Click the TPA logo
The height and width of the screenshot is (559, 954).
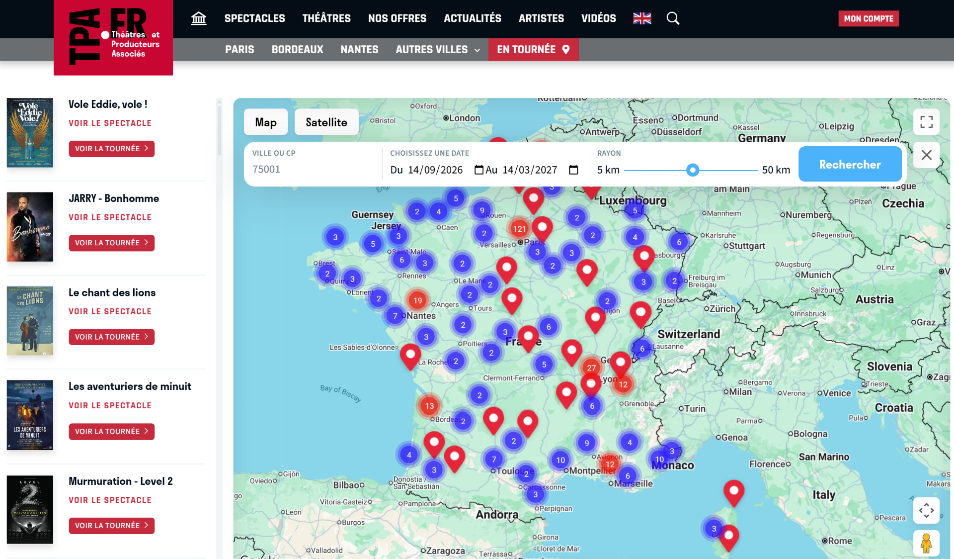(x=113, y=37)
